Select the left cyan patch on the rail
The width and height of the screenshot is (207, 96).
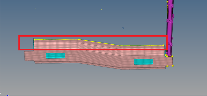pos(55,56)
